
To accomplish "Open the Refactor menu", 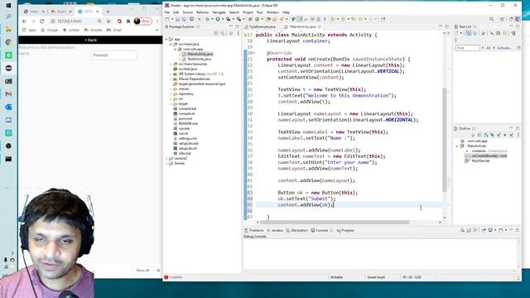I will (x=202, y=12).
